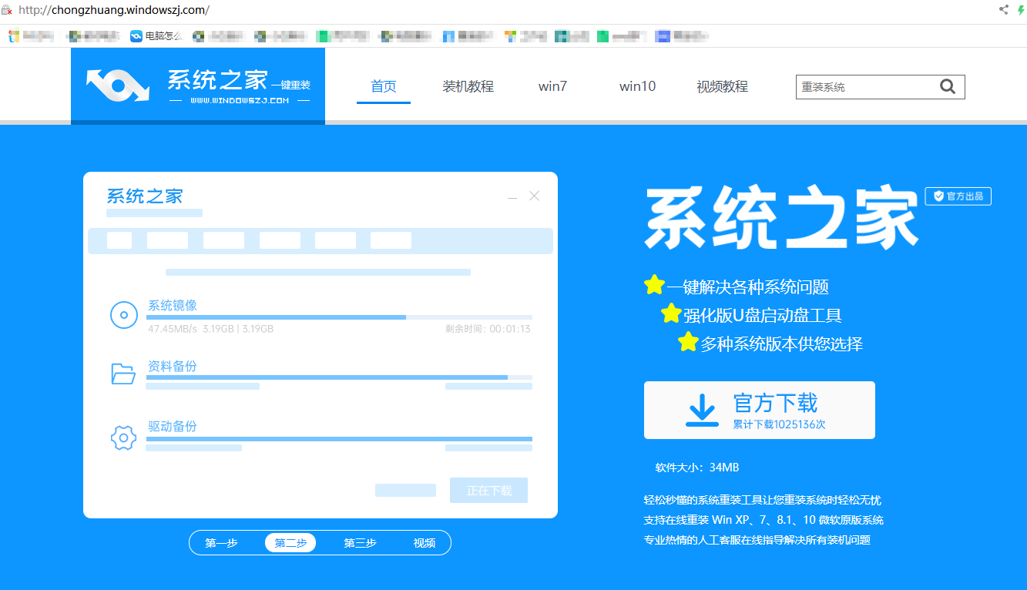Click the share icon near address bar
1027x590 pixels.
tap(1002, 11)
